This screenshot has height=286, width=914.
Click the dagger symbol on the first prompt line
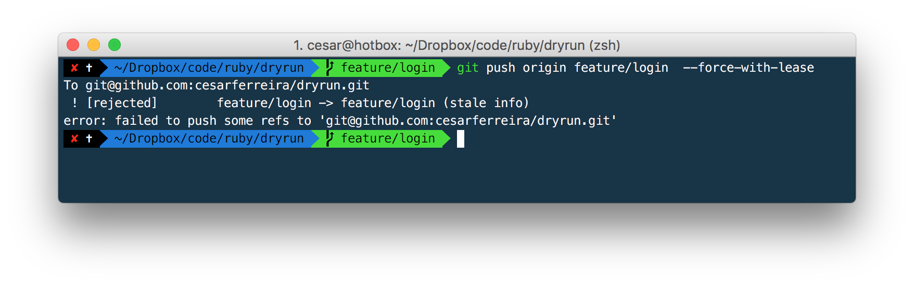tap(89, 68)
